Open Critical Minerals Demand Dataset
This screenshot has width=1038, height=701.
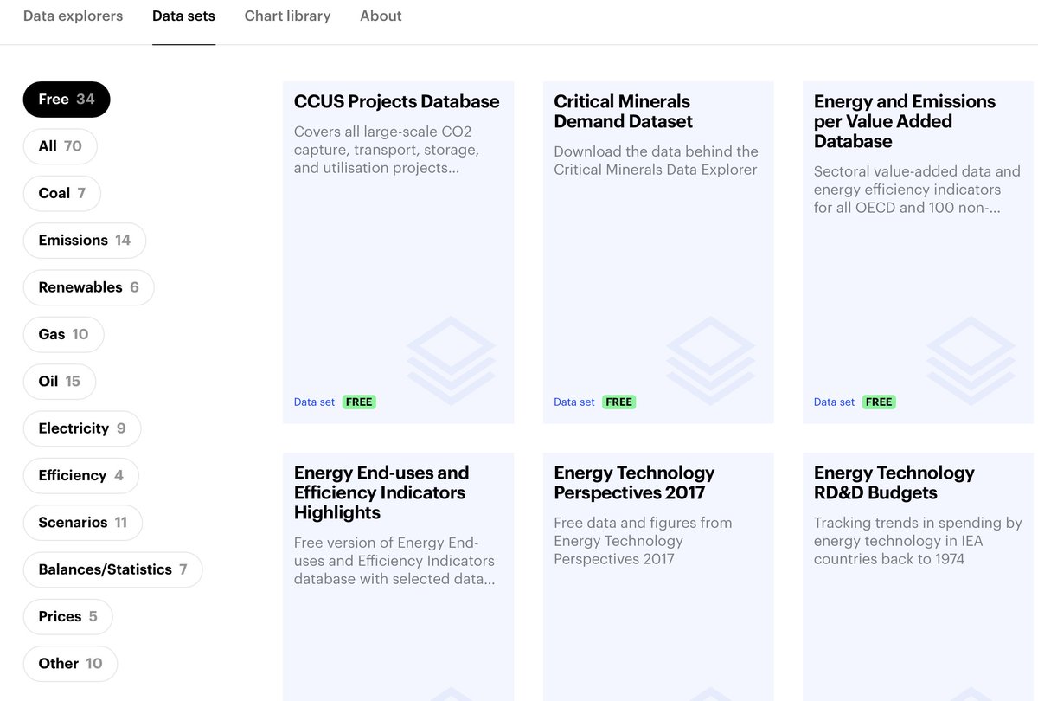tap(658, 253)
